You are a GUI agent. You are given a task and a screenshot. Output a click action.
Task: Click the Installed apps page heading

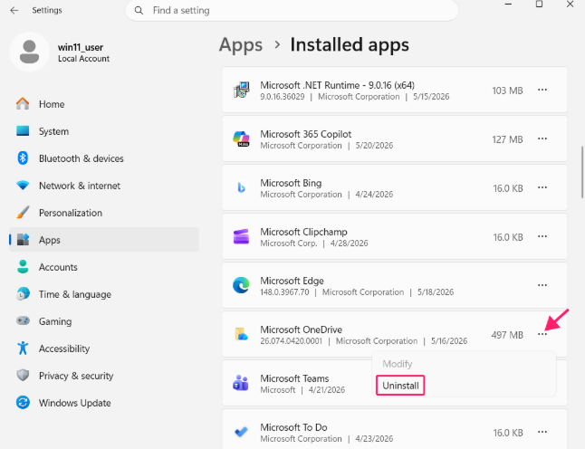pos(350,44)
